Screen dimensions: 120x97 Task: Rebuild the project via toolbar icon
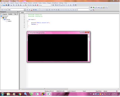[x=35, y=5]
